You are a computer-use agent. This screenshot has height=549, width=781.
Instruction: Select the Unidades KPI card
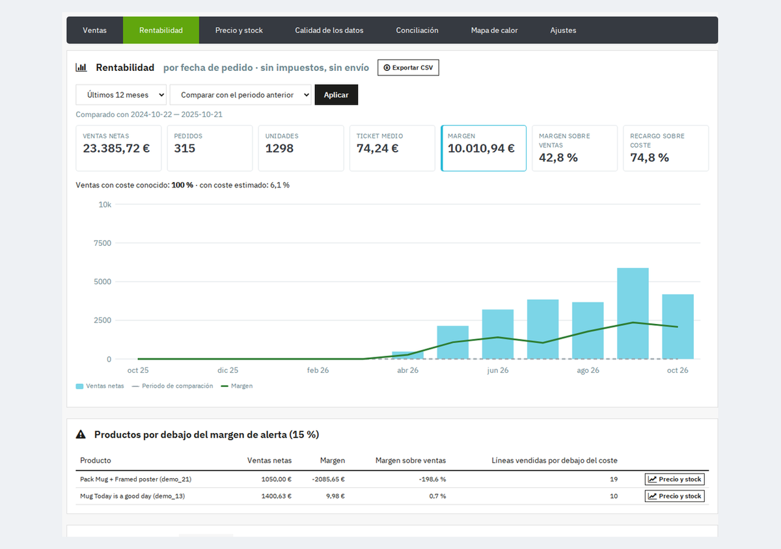(301, 148)
